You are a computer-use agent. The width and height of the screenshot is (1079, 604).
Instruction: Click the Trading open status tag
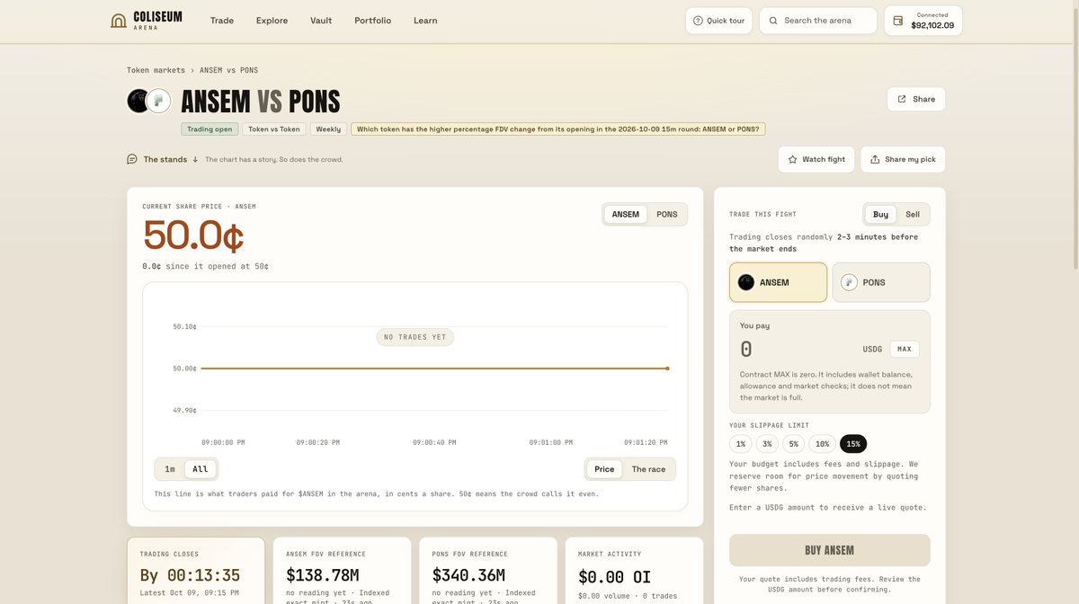click(x=210, y=129)
